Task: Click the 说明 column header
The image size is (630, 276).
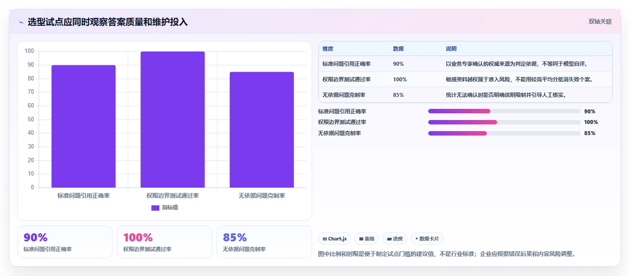Action: point(451,49)
